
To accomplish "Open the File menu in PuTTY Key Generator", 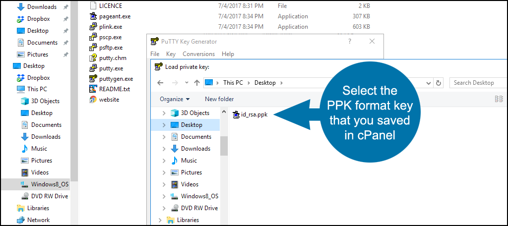I will [x=155, y=54].
